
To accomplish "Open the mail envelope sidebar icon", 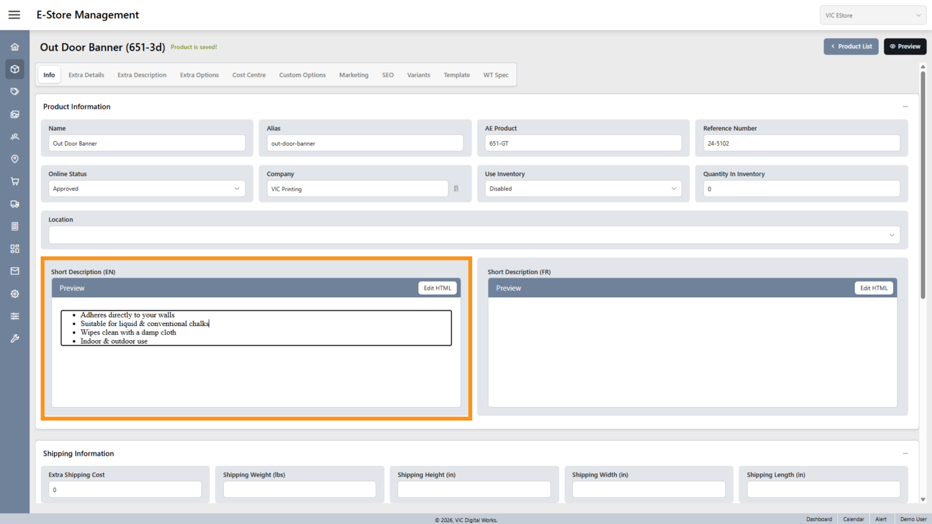I will 15,271.
